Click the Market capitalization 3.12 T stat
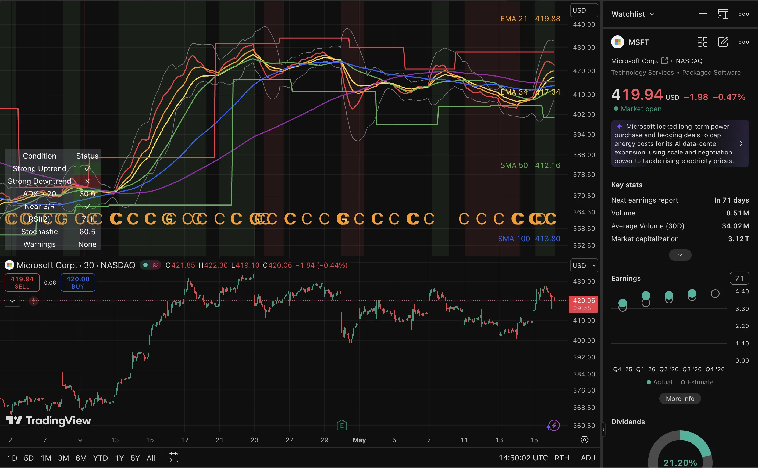Screen dimensions: 758x468 pos(680,239)
